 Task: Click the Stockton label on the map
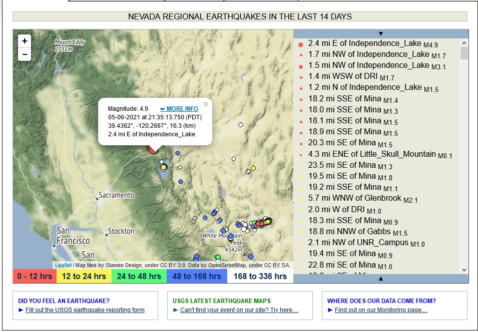coord(121,231)
